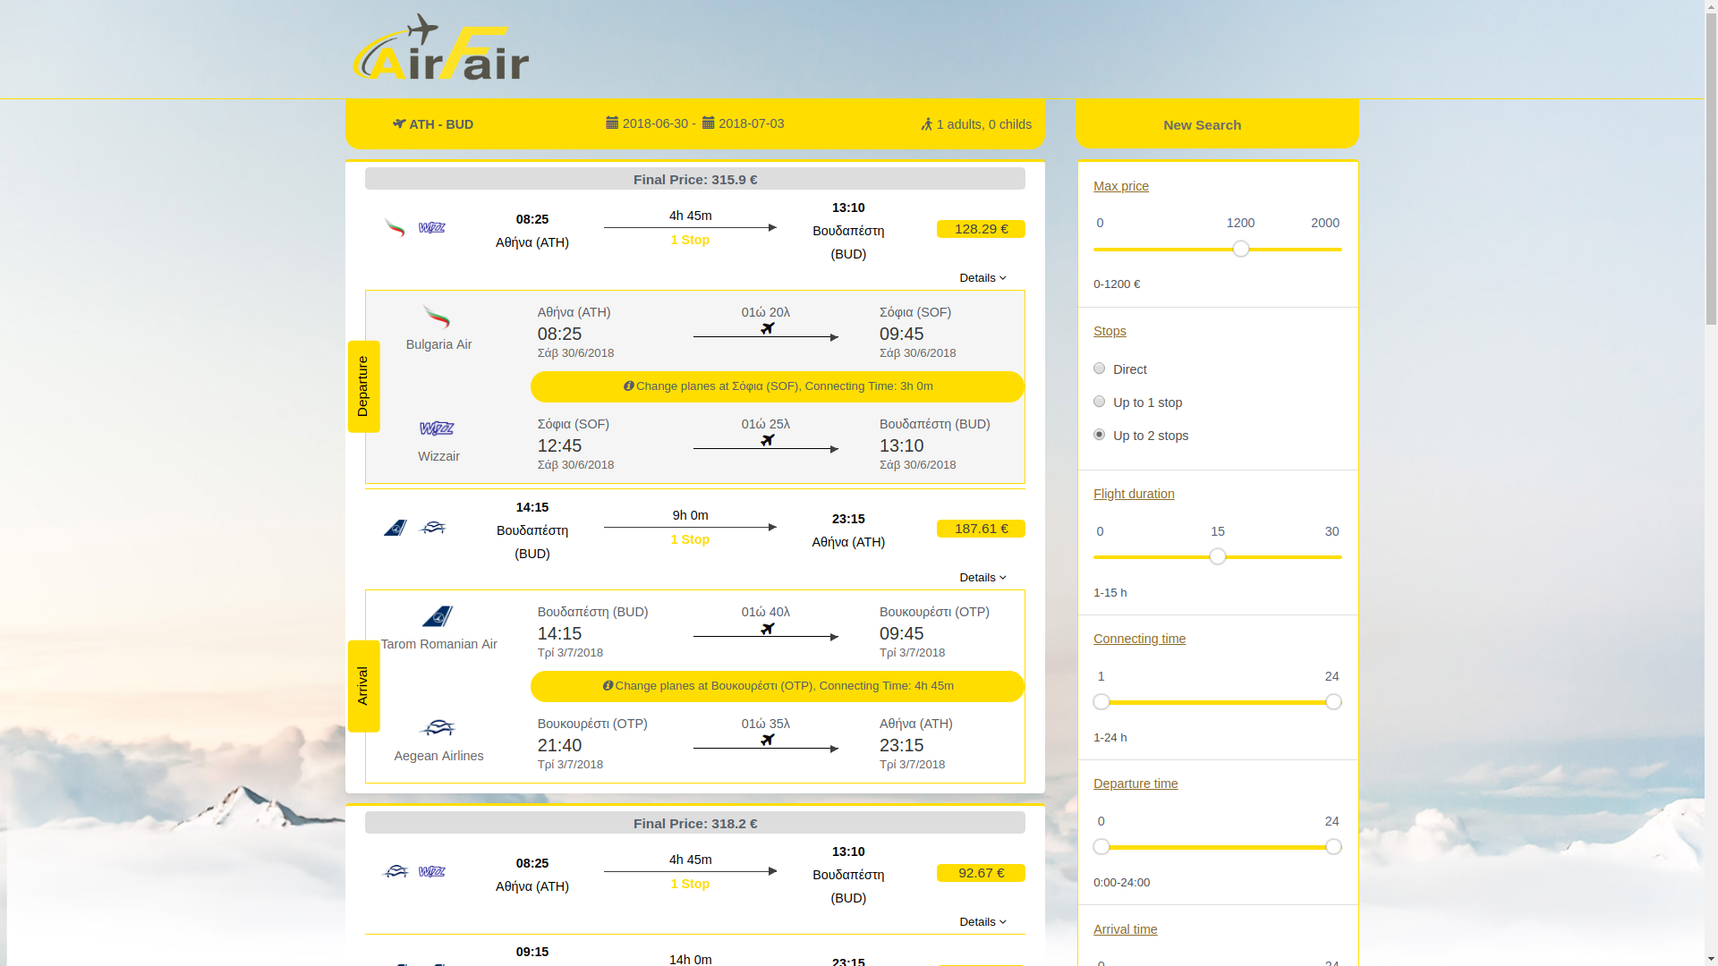
Task: Open Details for the 92.67 € flight
Action: (x=981, y=921)
